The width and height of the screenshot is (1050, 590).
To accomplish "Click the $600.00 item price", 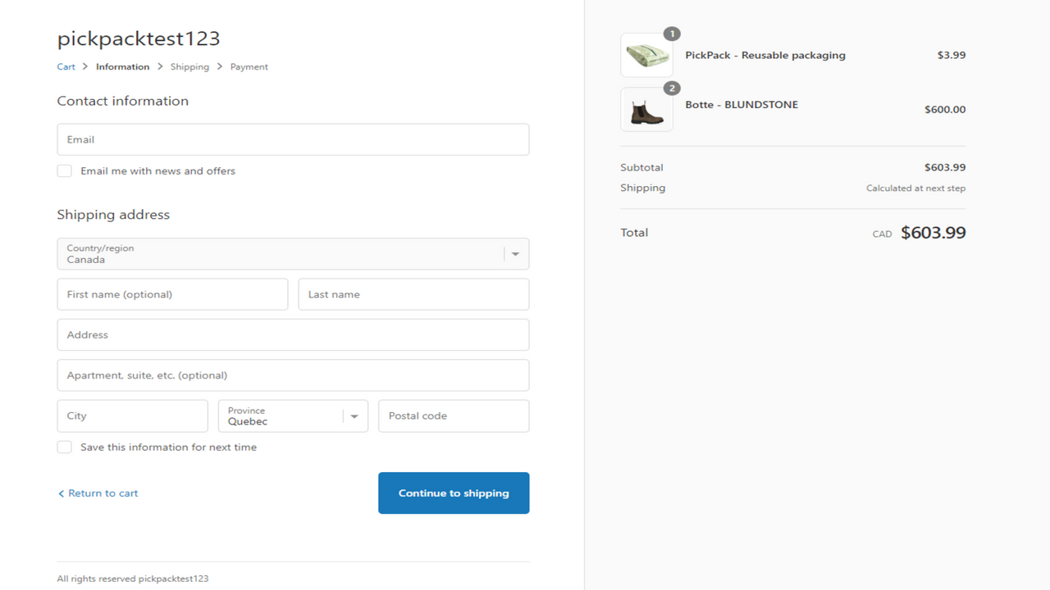I will pos(945,109).
